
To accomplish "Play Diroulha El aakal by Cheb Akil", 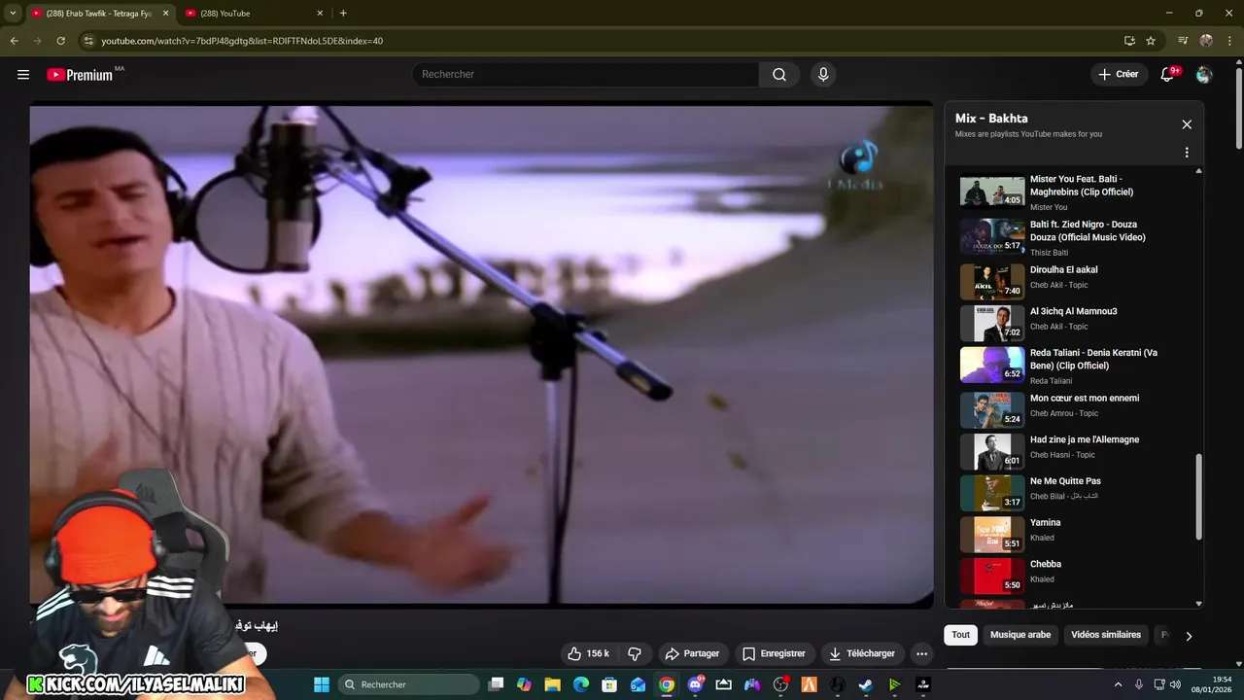I will [x=1074, y=281].
